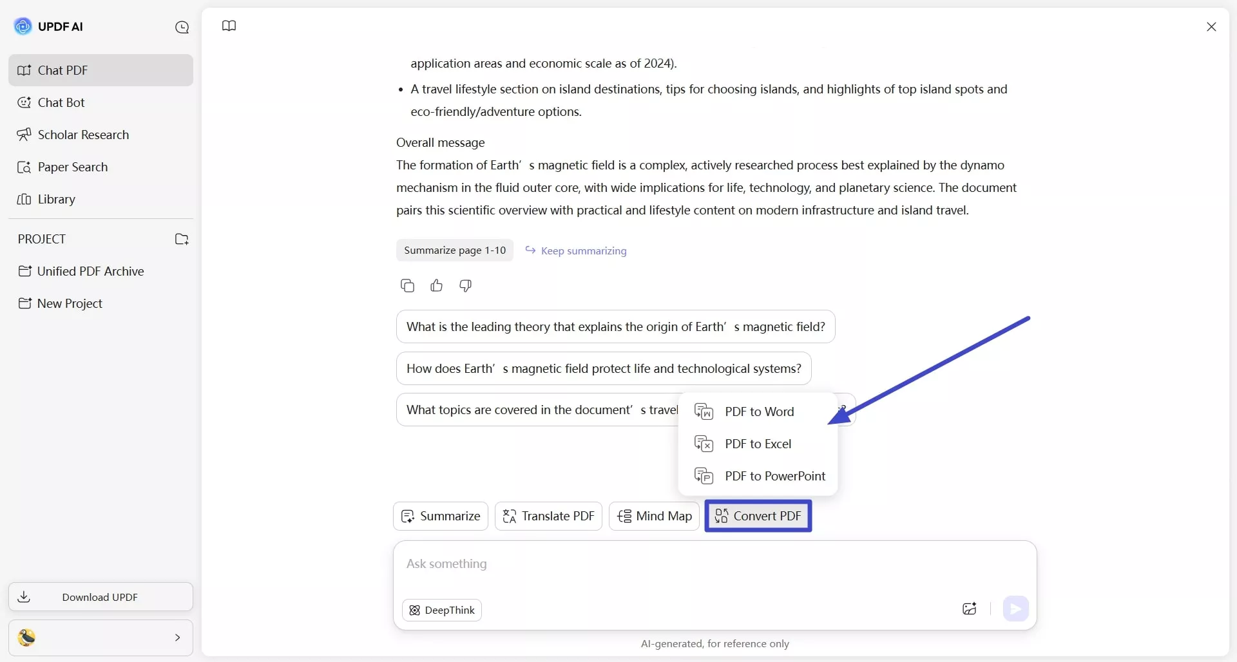Copy the AI response using copy icon

(x=407, y=285)
